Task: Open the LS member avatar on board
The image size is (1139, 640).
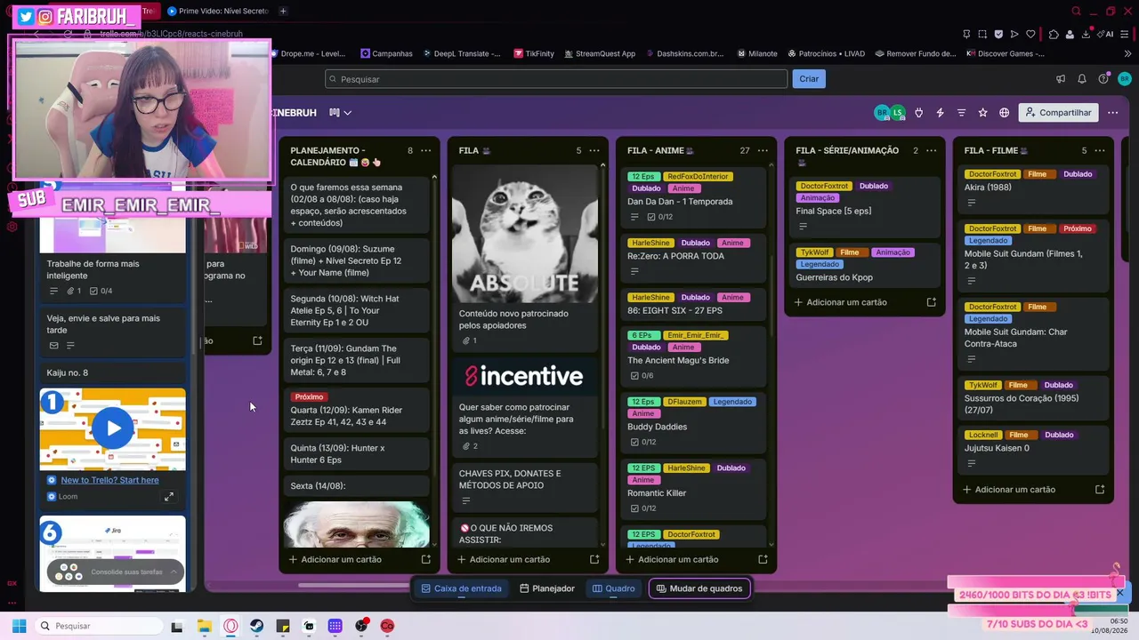Action: click(x=898, y=113)
